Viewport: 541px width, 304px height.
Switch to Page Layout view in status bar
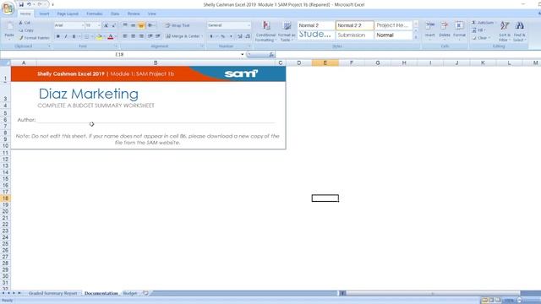[x=491, y=301]
